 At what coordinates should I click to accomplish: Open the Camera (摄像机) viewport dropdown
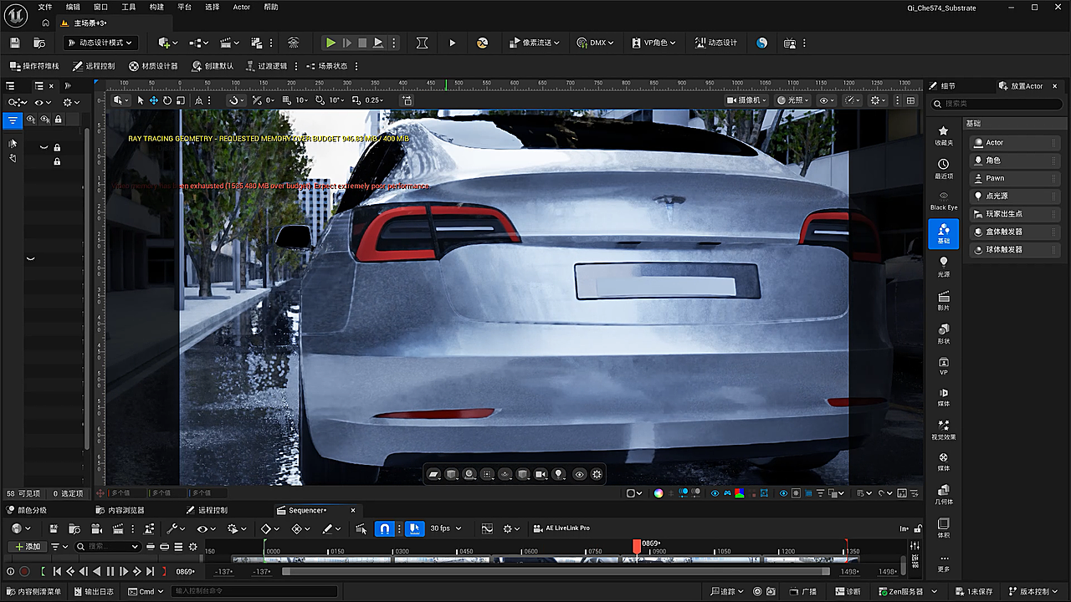747,100
